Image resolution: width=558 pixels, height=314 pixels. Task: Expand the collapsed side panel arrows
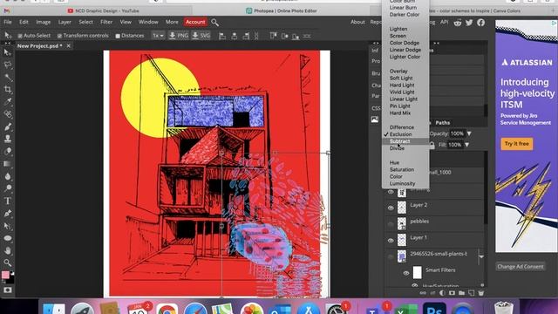(x=376, y=43)
